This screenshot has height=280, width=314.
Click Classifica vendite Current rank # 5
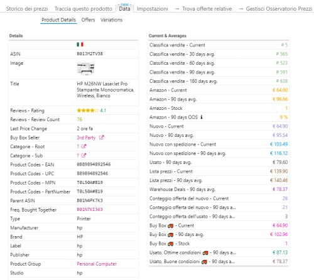pos(284,45)
